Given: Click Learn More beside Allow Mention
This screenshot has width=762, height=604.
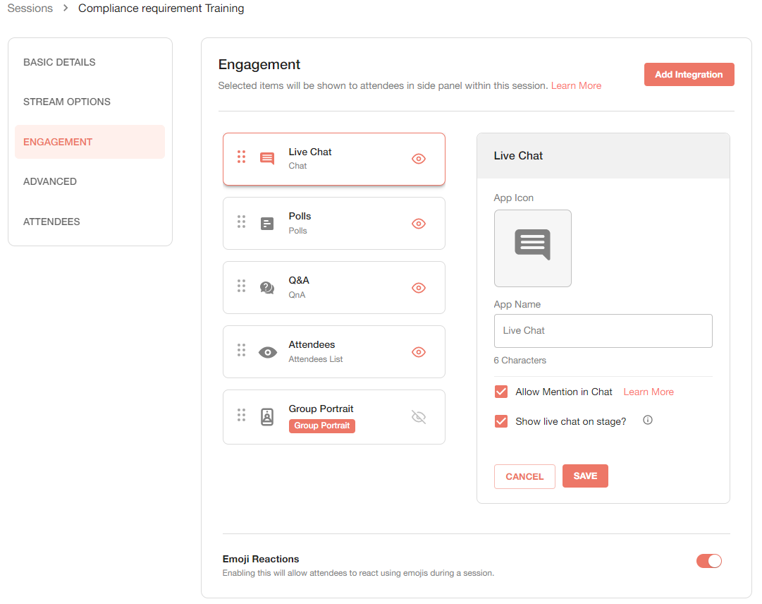Looking at the screenshot, I should click(x=649, y=392).
